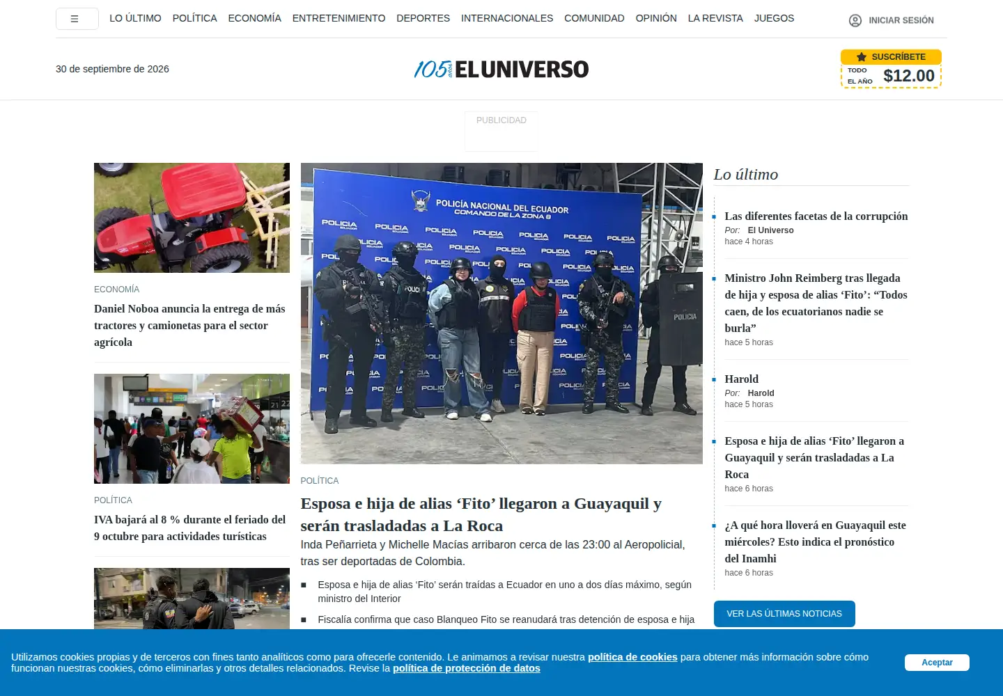
Task: Open the night police photo thumbnail
Action: pos(192,599)
